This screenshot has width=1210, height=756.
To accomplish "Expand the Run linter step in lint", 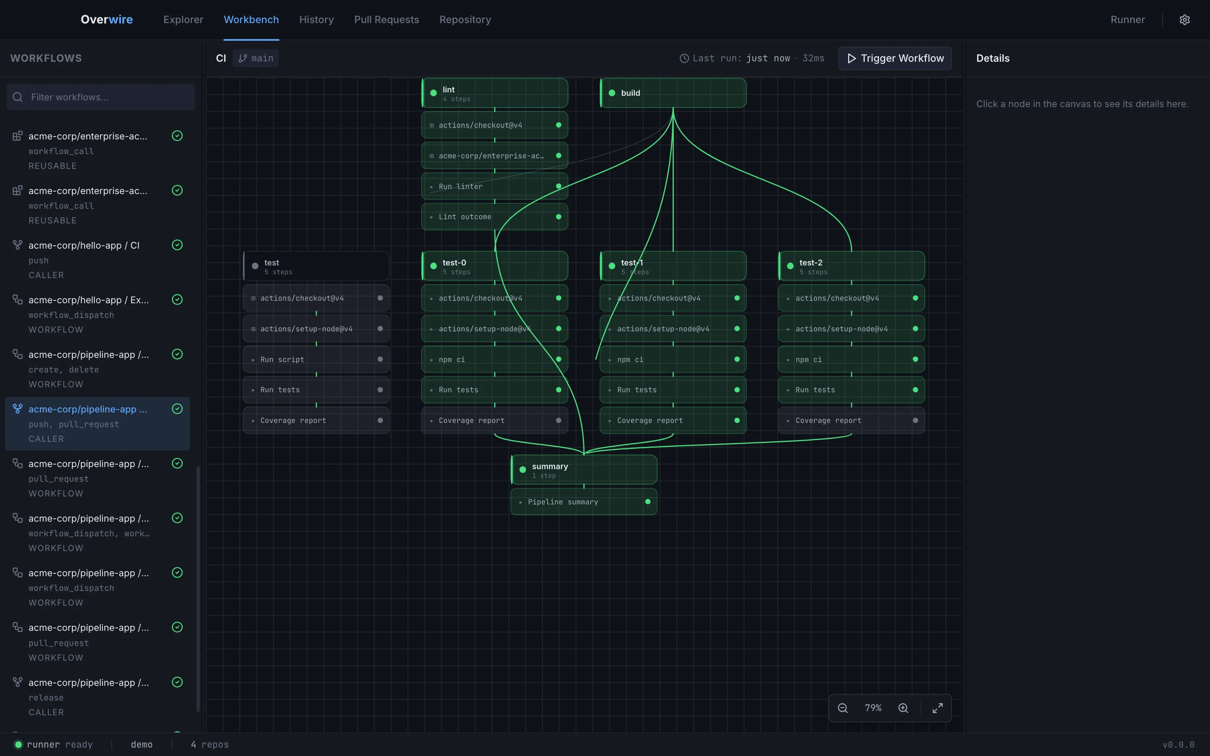I will pyautogui.click(x=431, y=186).
